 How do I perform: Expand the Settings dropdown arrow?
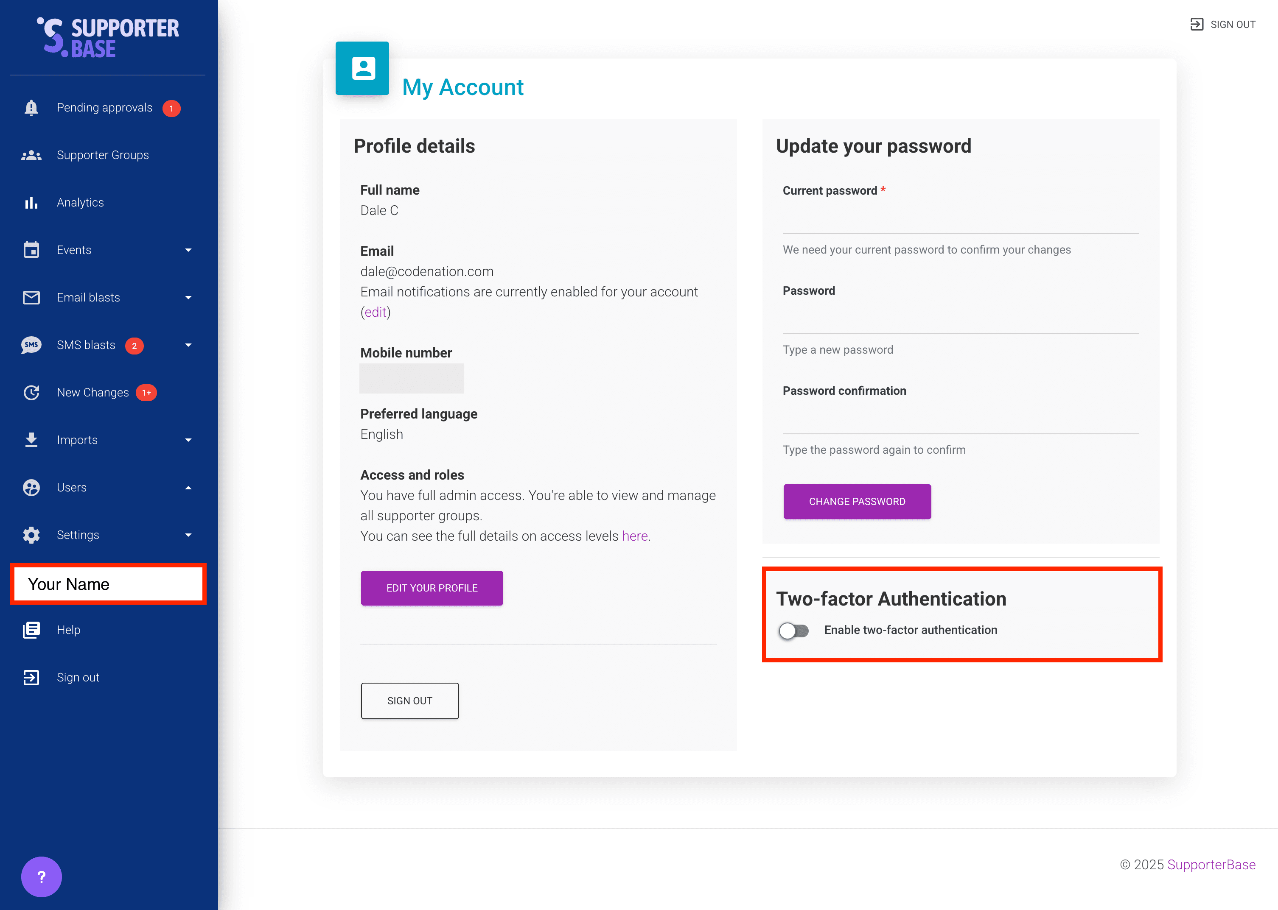point(188,535)
